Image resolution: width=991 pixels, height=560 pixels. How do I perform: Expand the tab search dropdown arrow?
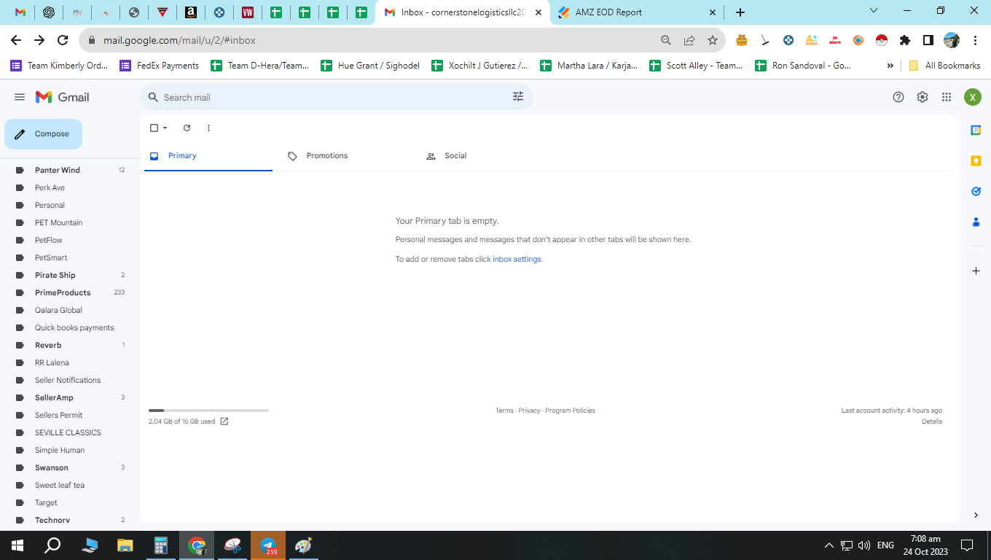[x=874, y=10]
